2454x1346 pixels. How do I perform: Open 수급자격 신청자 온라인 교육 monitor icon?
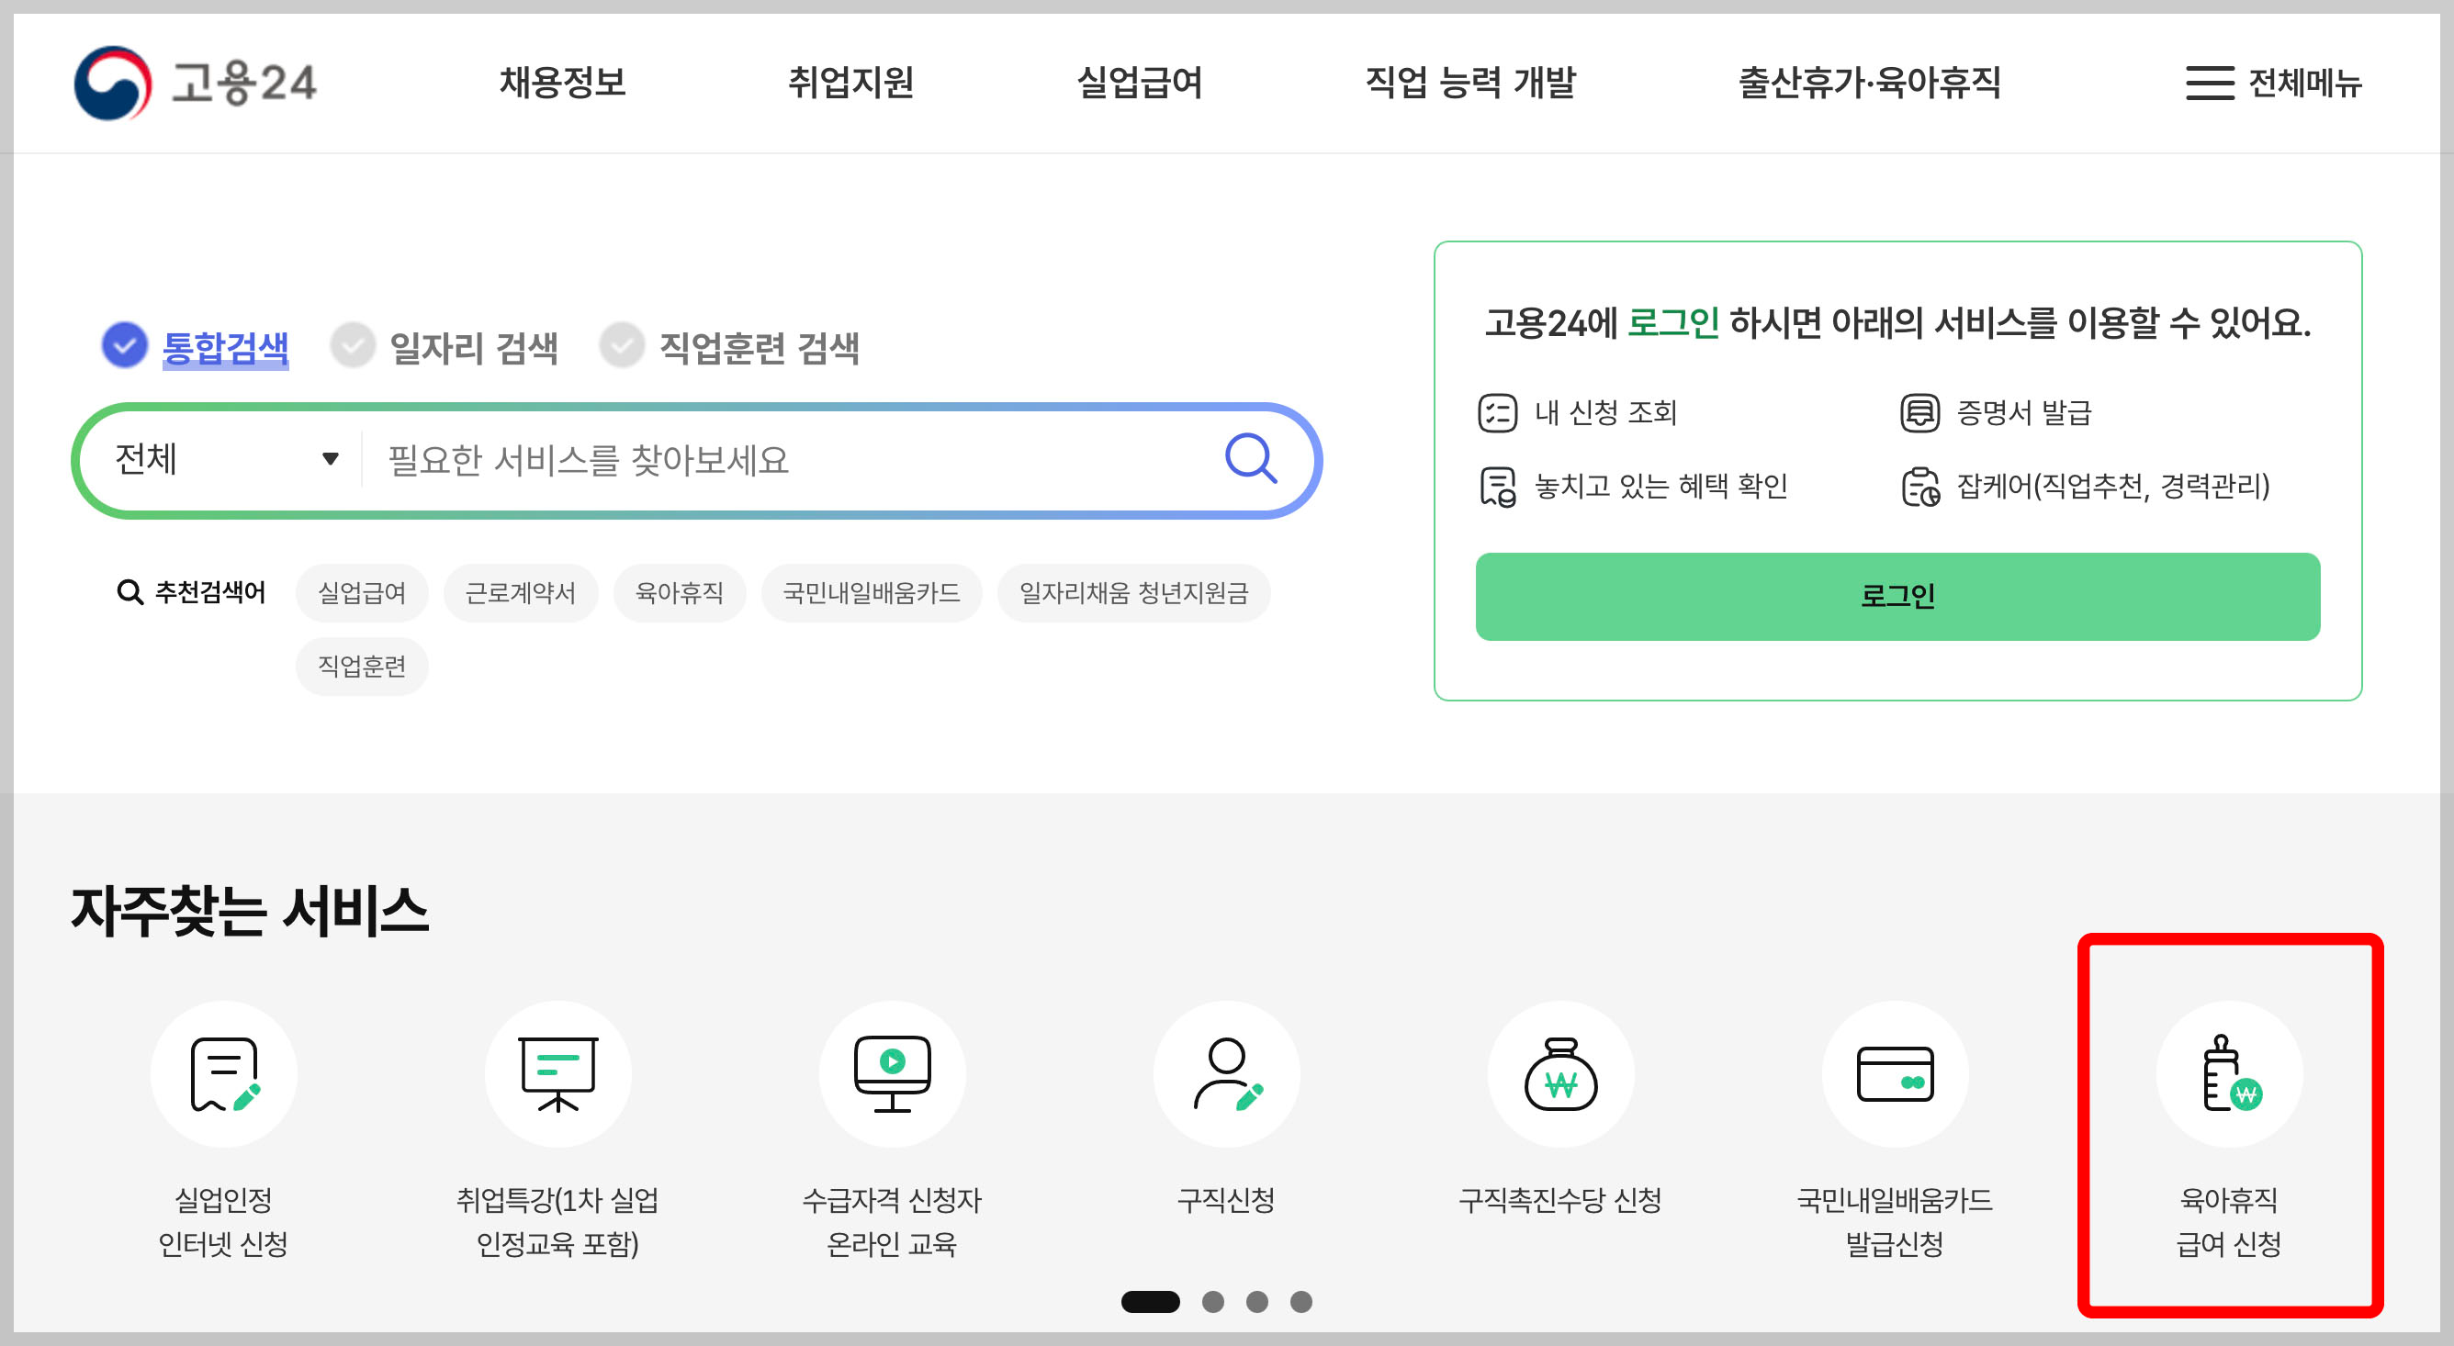click(x=892, y=1073)
